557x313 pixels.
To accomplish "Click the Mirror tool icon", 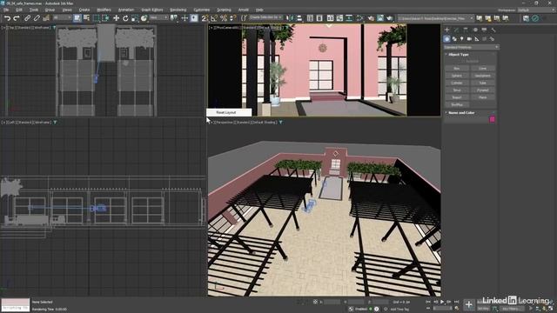I will tap(290, 18).
